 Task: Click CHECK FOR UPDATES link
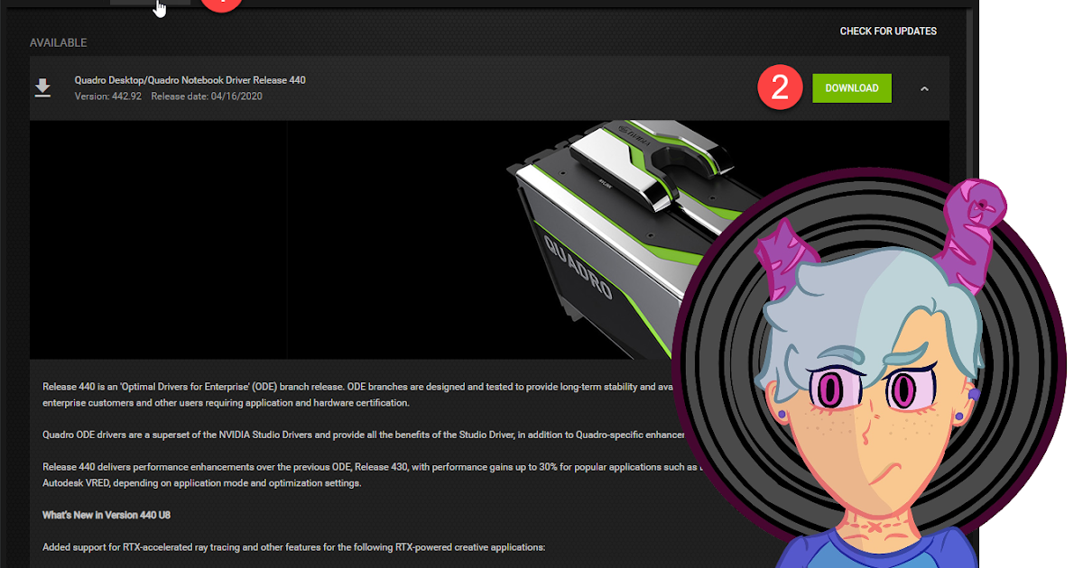pos(888,32)
